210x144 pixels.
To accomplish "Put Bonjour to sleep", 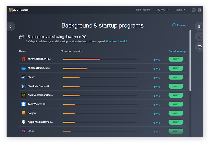I will (x=176, y=113).
